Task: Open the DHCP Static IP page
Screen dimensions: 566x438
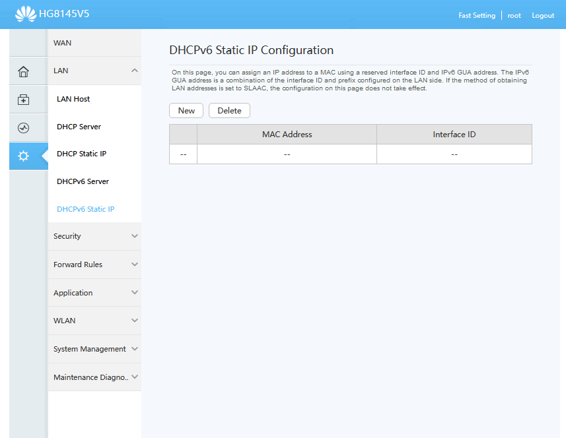Action: (82, 154)
